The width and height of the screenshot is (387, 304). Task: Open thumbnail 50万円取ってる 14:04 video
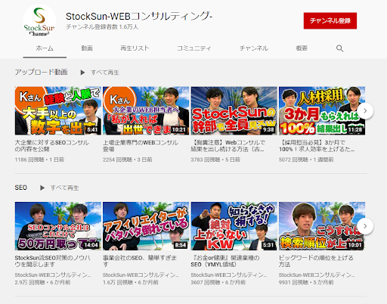[x=58, y=226]
